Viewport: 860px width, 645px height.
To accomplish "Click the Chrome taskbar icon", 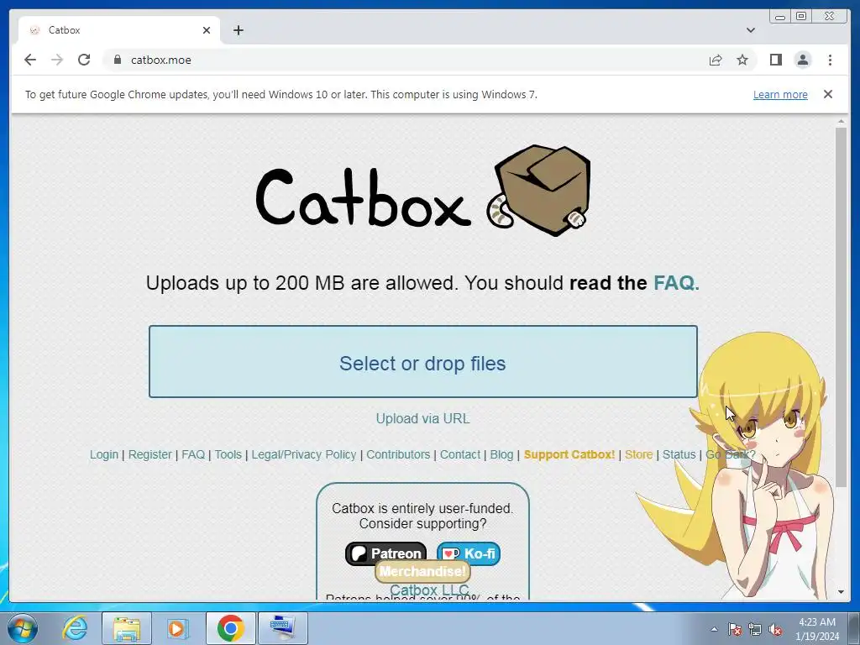I will coord(230,628).
